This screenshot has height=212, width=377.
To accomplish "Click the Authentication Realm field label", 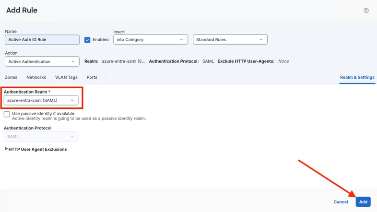I will click(x=25, y=92).
